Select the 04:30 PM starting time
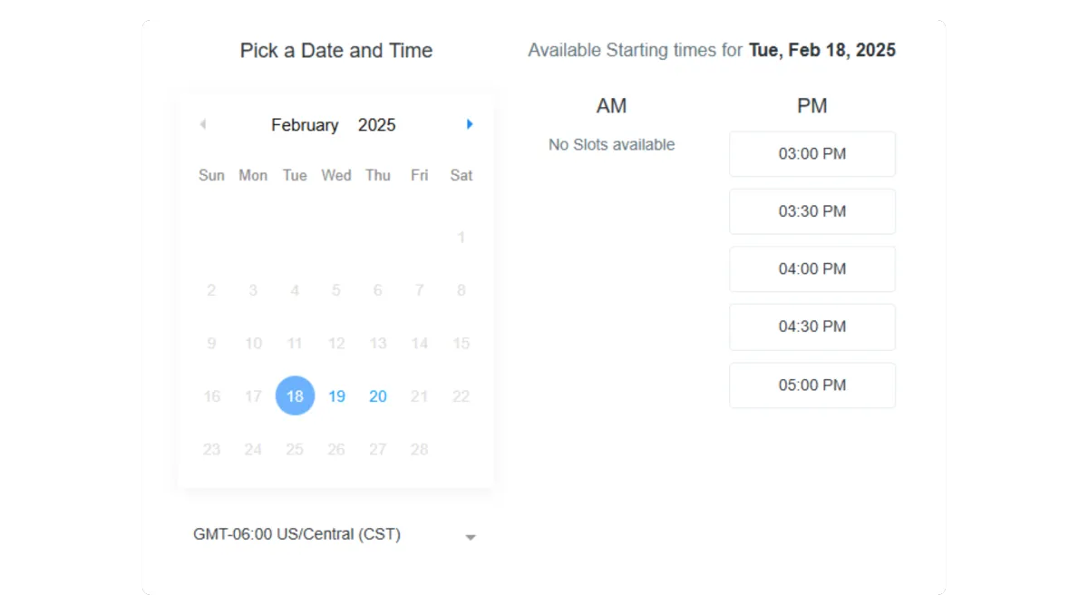Viewport: 1088px width, 615px height. coord(812,327)
